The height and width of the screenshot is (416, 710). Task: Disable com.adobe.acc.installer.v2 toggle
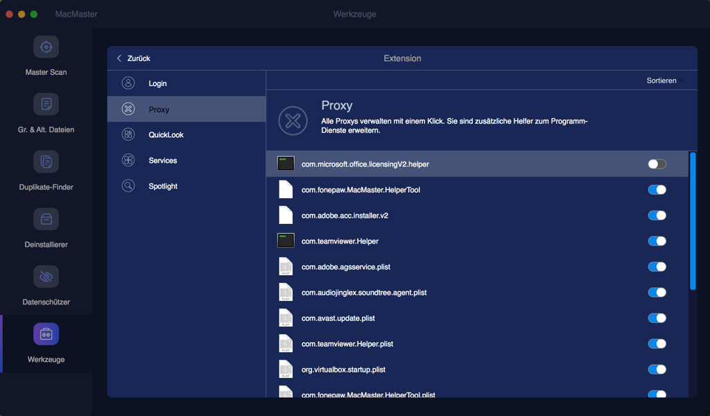657,216
